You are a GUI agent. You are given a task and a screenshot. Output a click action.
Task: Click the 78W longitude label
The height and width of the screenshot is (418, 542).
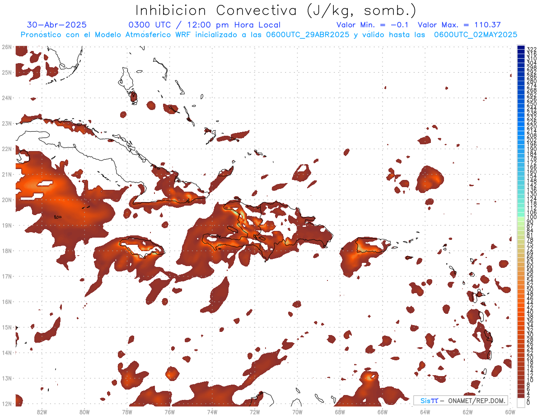[x=127, y=412]
